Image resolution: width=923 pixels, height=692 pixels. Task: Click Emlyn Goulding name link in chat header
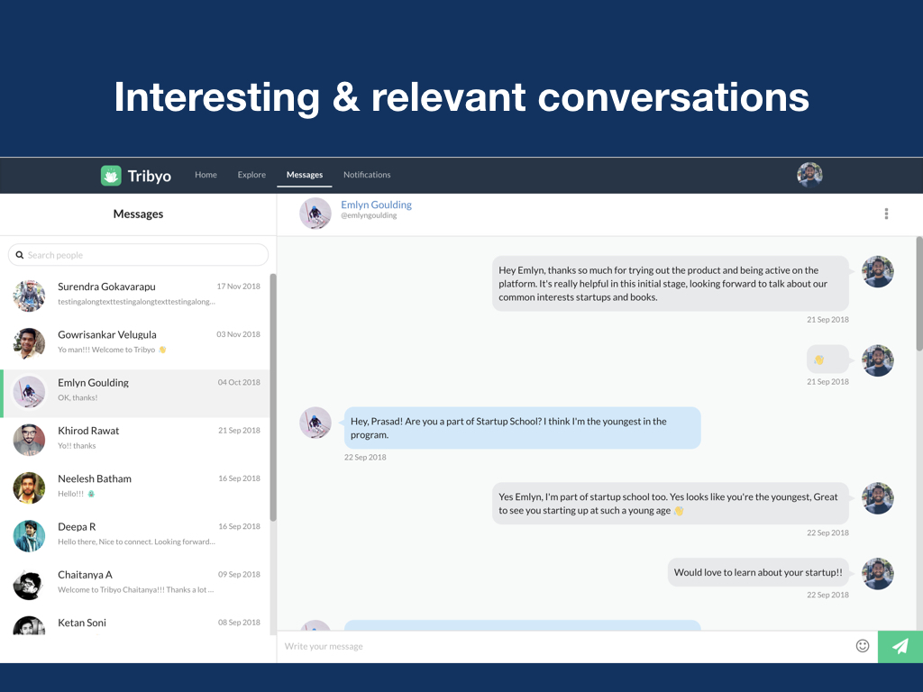click(376, 205)
